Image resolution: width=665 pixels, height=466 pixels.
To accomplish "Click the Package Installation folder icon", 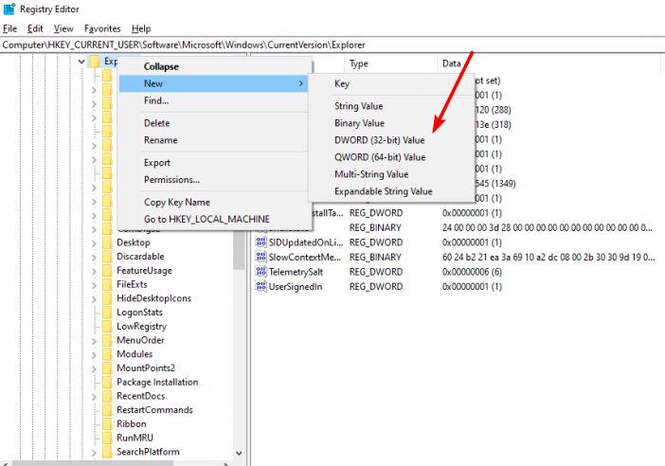I will coord(107,382).
